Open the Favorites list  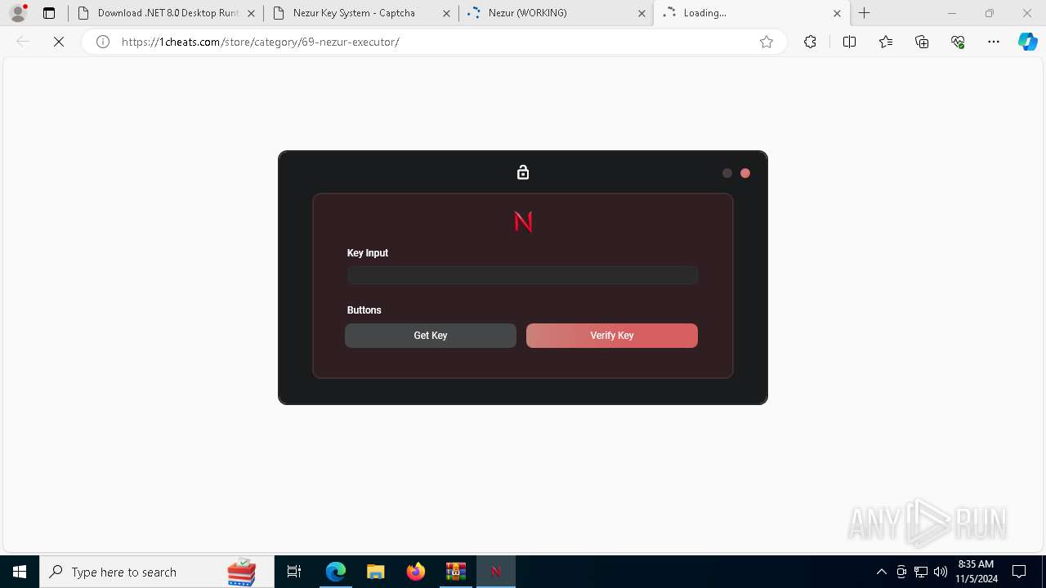[x=886, y=42]
